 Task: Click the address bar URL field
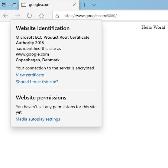coord(115,16)
